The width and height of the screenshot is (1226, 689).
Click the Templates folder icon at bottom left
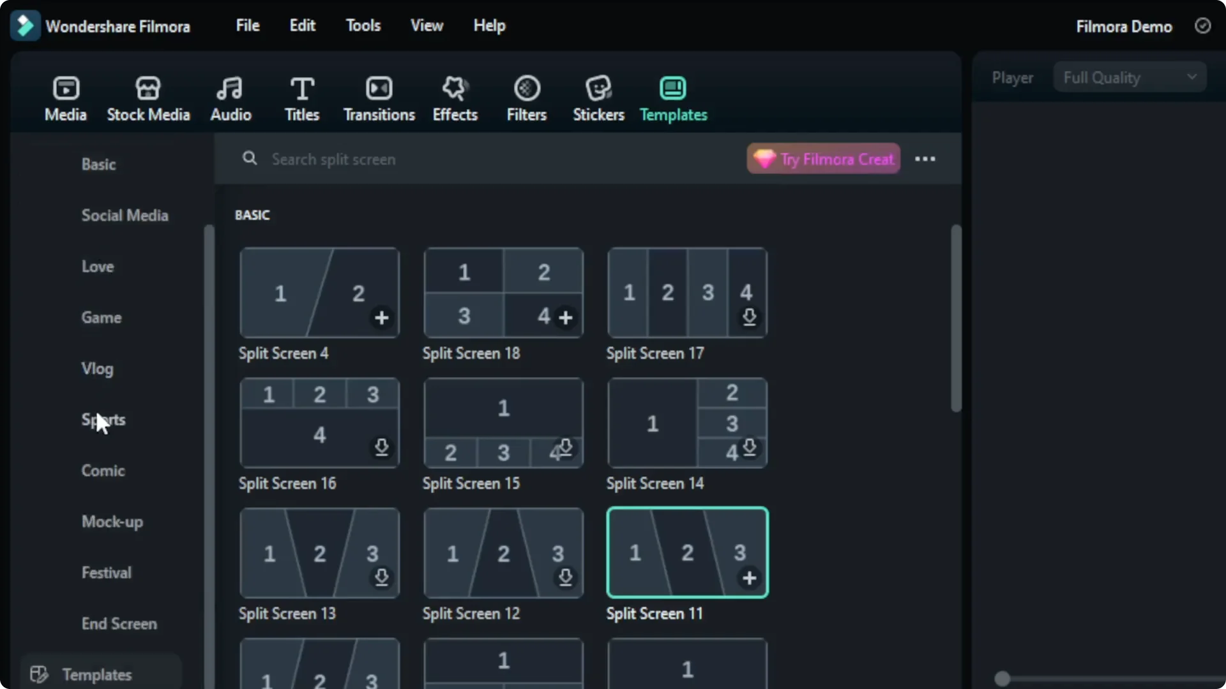click(39, 674)
